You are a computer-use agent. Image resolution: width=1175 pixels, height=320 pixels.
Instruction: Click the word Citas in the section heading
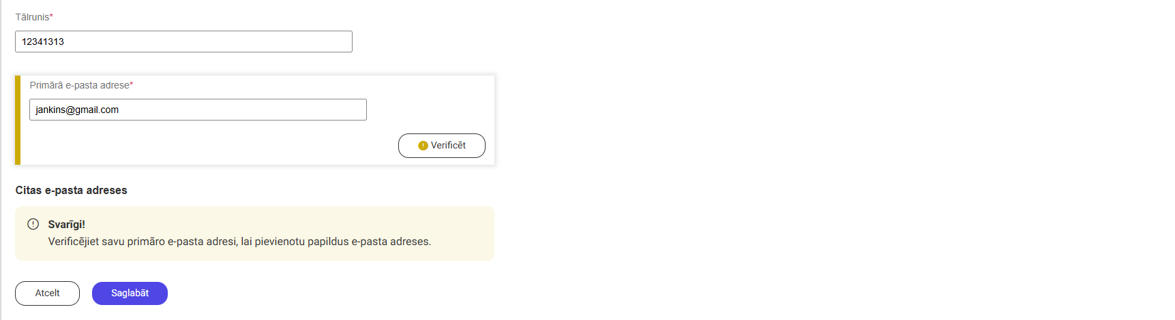click(29, 191)
